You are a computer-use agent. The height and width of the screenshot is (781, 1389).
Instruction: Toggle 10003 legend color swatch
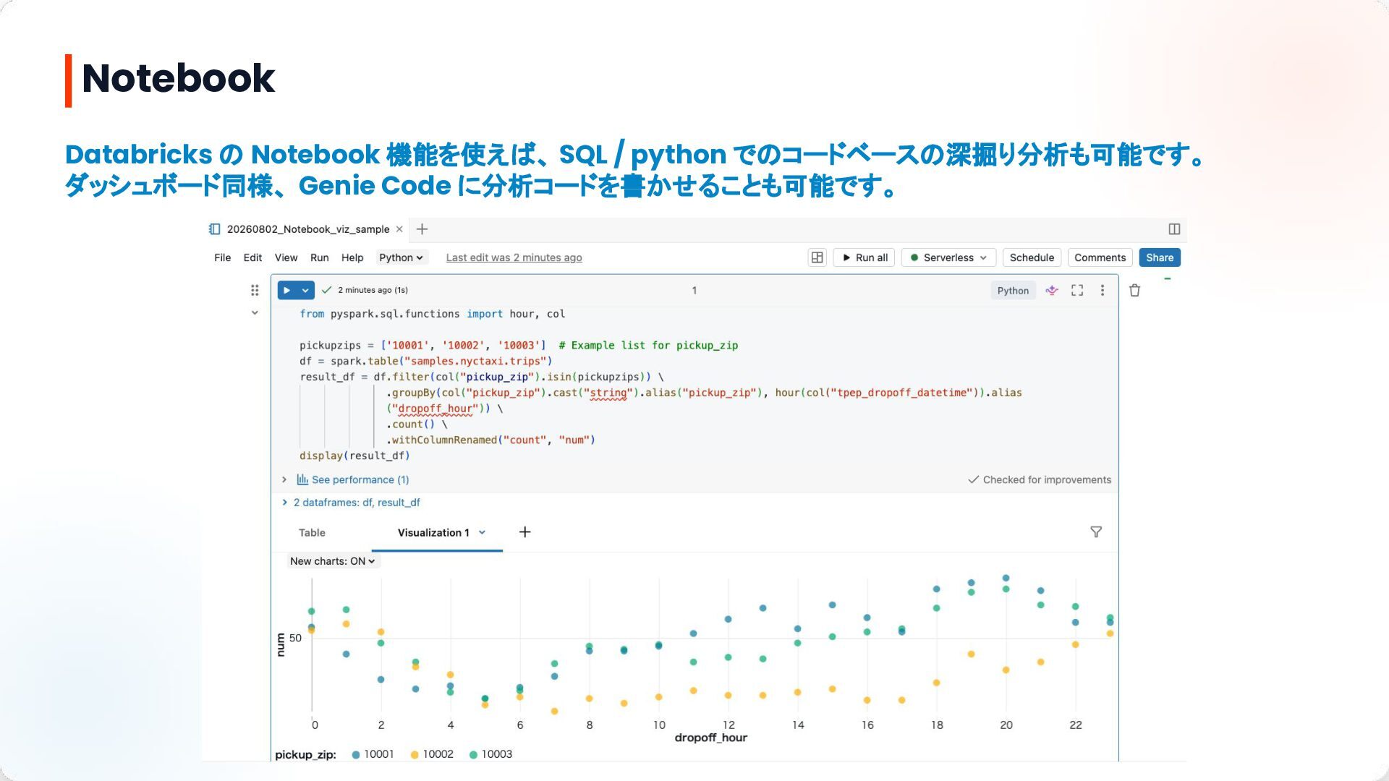point(473,755)
